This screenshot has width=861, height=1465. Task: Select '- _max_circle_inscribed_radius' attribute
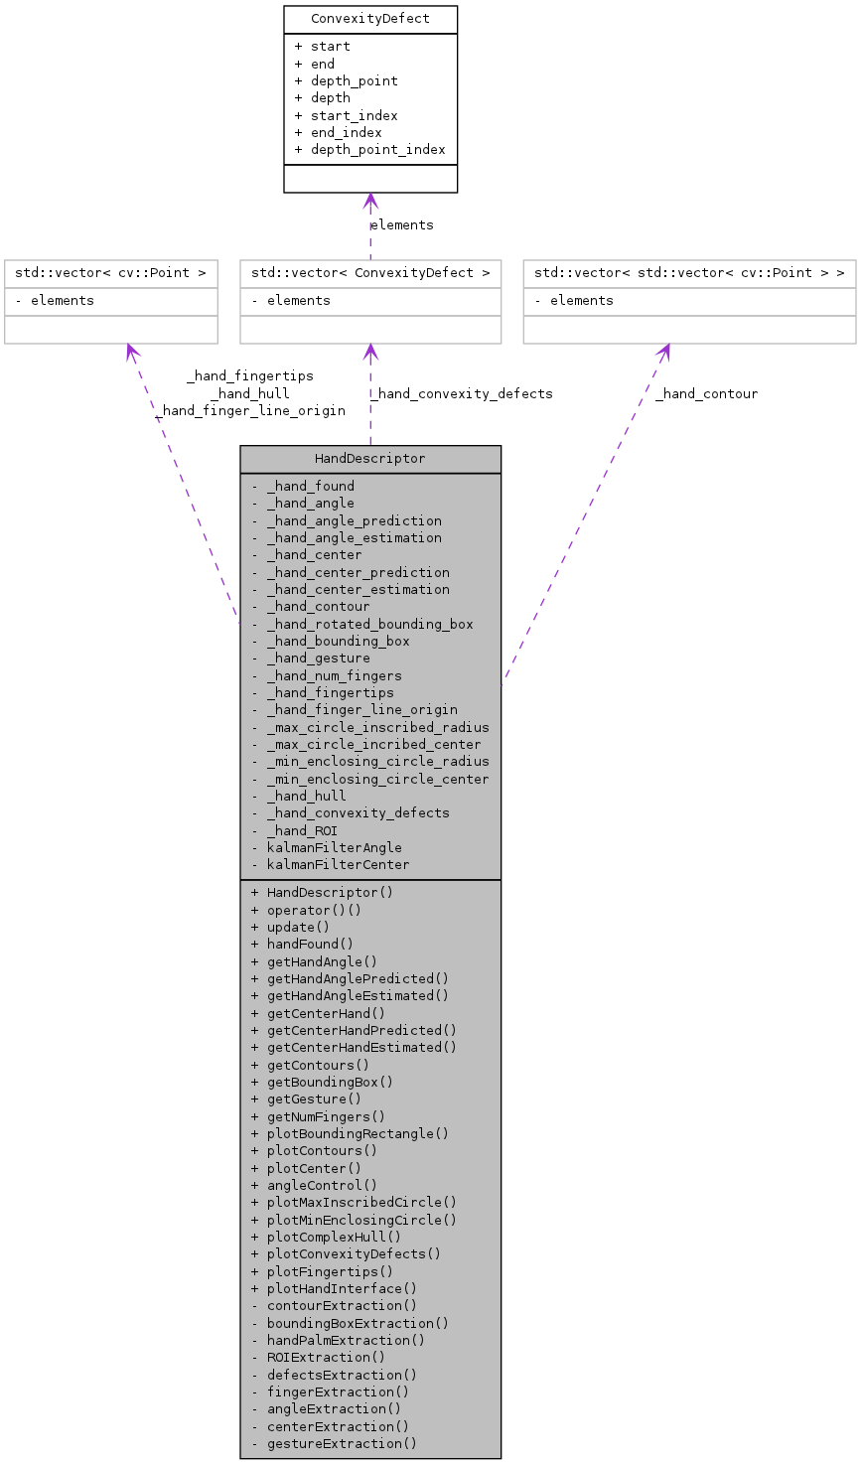370,727
